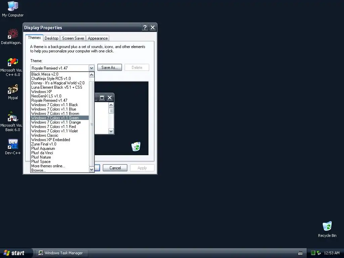Click preview window scrollbar up arrow
This screenshot has width=344, height=258.
[x=111, y=105]
